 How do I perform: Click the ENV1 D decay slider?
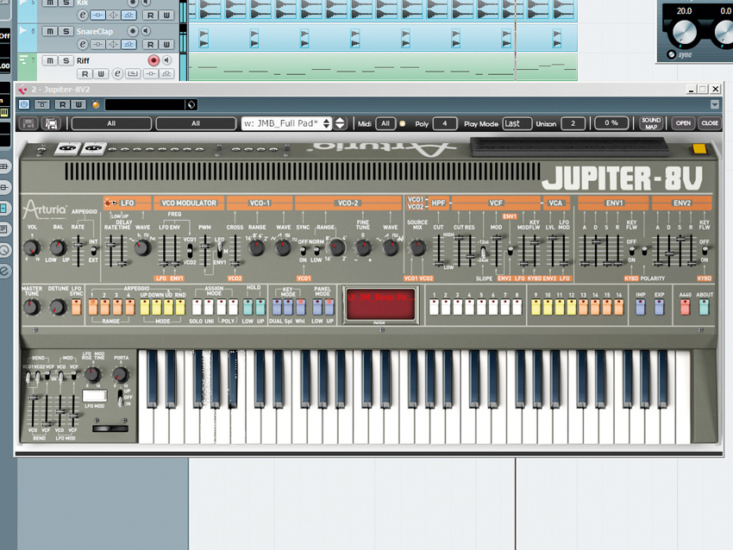[x=596, y=251]
